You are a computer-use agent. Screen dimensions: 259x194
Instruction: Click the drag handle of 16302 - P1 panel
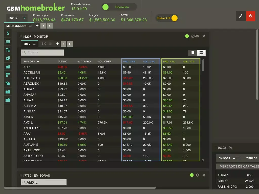(x=215, y=148)
